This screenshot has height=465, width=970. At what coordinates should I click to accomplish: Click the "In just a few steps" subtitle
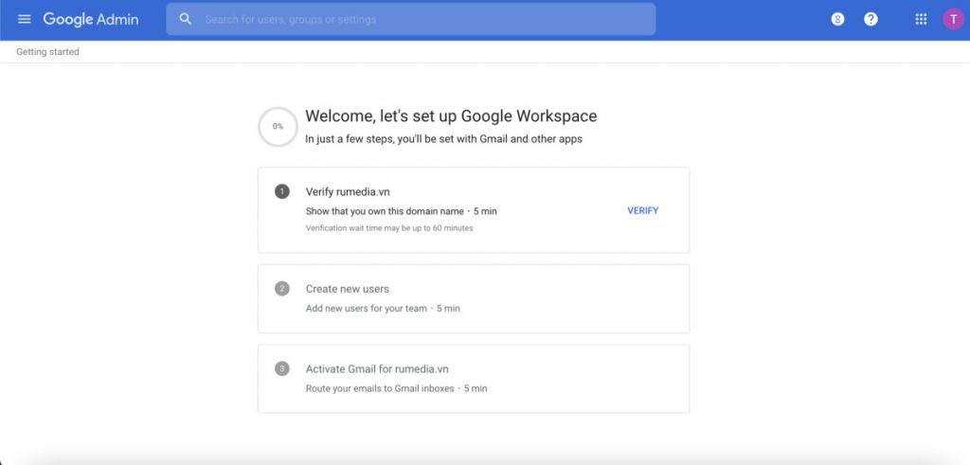tap(443, 139)
